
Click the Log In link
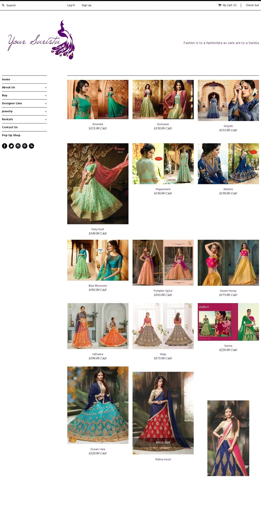[71, 5]
